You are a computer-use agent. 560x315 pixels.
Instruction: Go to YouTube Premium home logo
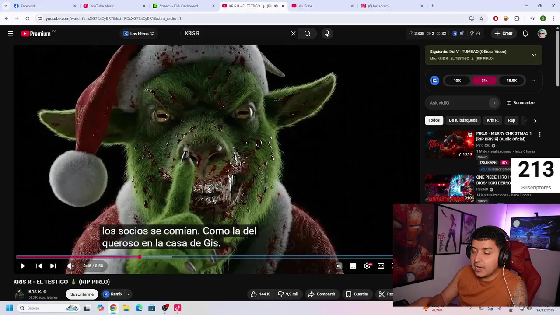[x=36, y=34]
